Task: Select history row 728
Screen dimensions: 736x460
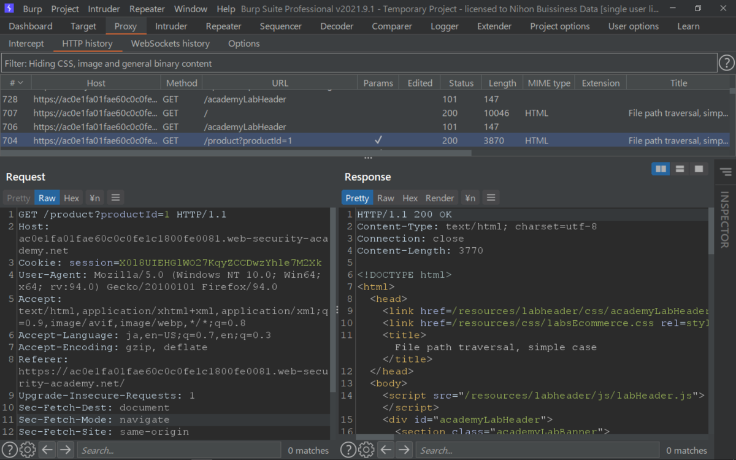Action: (365, 99)
